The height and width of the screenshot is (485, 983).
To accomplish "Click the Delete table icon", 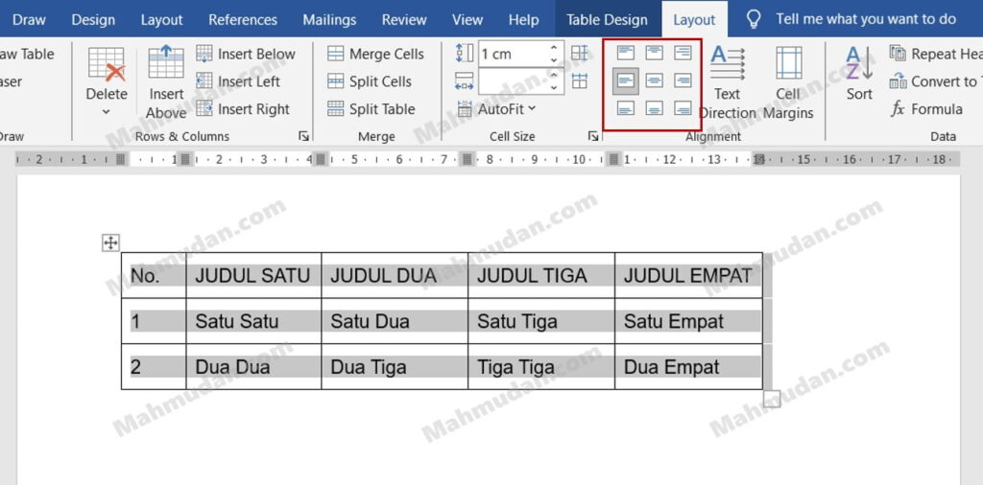I will coord(107,67).
